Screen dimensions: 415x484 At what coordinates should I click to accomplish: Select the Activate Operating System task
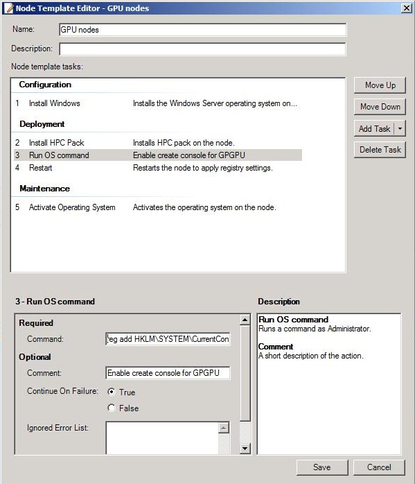click(157, 207)
